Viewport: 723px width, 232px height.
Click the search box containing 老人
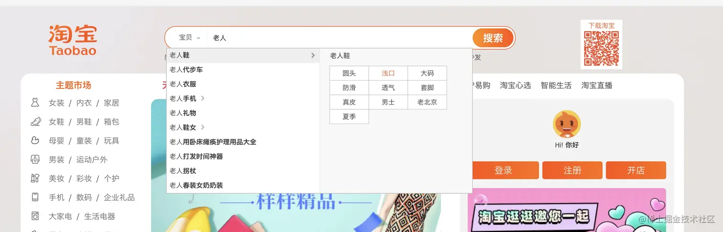click(x=340, y=38)
